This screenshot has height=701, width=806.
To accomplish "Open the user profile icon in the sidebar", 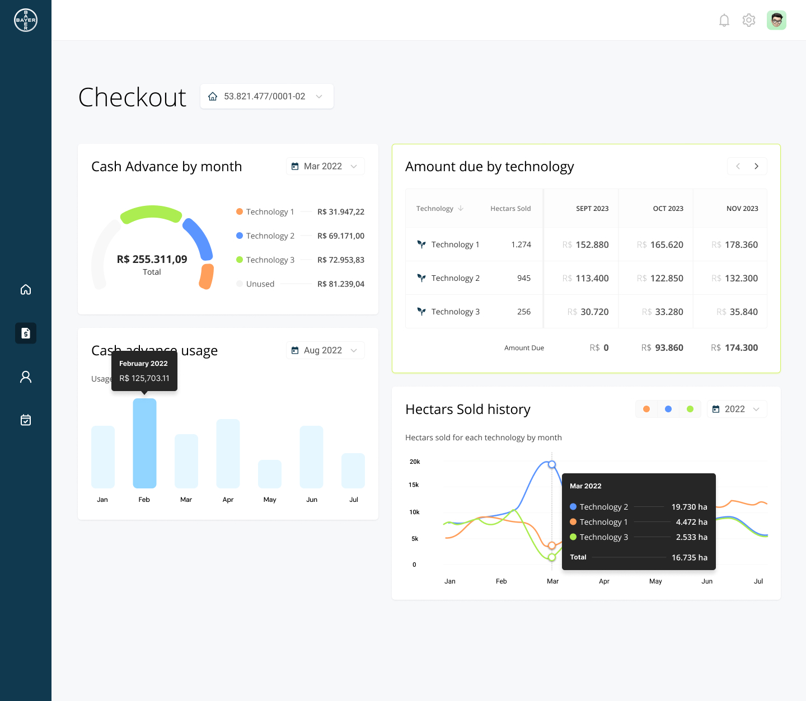I will 26,377.
